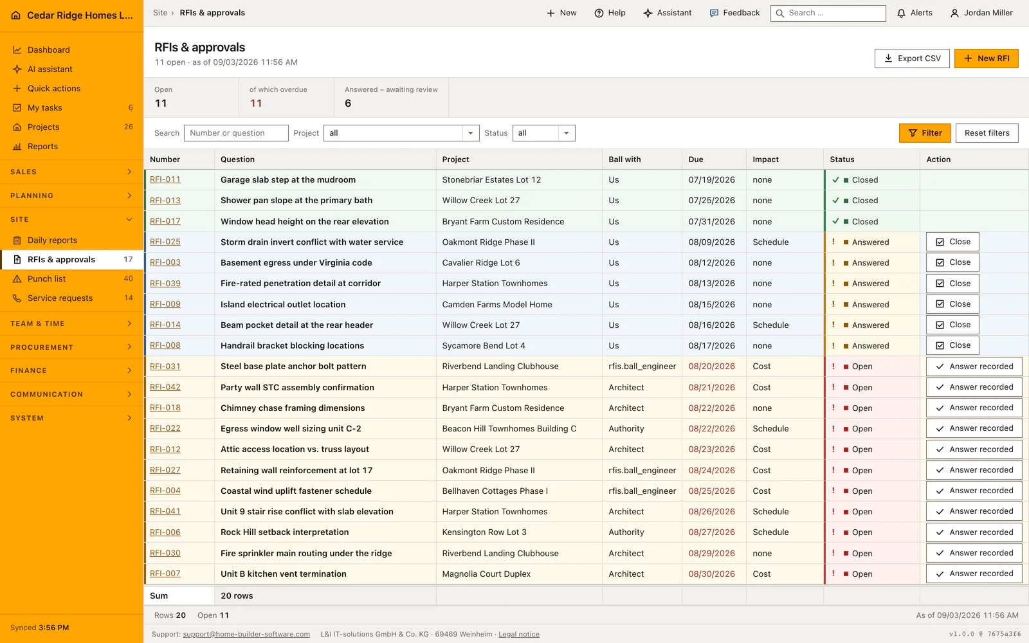Close RFI-014 with its Close checkbox button
1029x643 pixels.
click(x=952, y=325)
